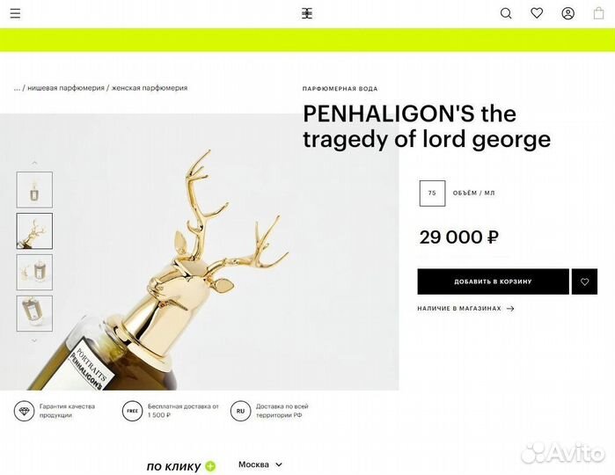Open the user account icon
Screen dimensions: 615x475
[x=568, y=14]
